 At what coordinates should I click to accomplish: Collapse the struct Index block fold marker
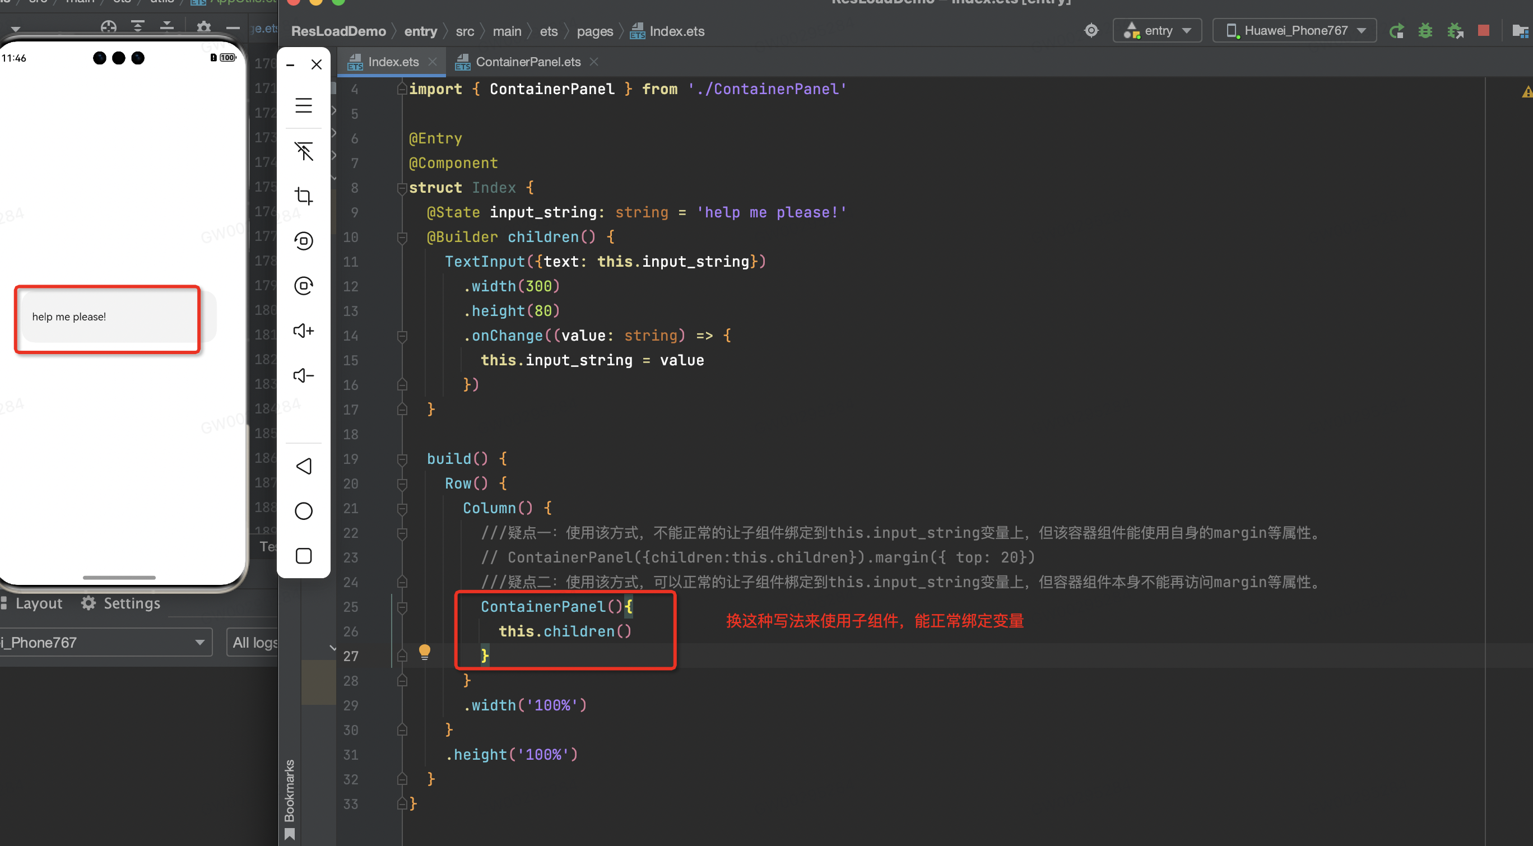coord(402,188)
